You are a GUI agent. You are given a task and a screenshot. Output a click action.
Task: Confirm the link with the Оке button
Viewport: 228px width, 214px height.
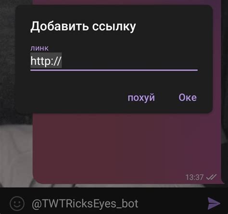coord(188,97)
